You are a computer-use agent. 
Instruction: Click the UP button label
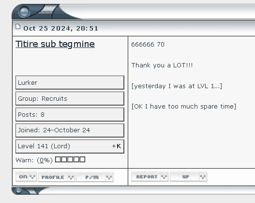[185, 177]
